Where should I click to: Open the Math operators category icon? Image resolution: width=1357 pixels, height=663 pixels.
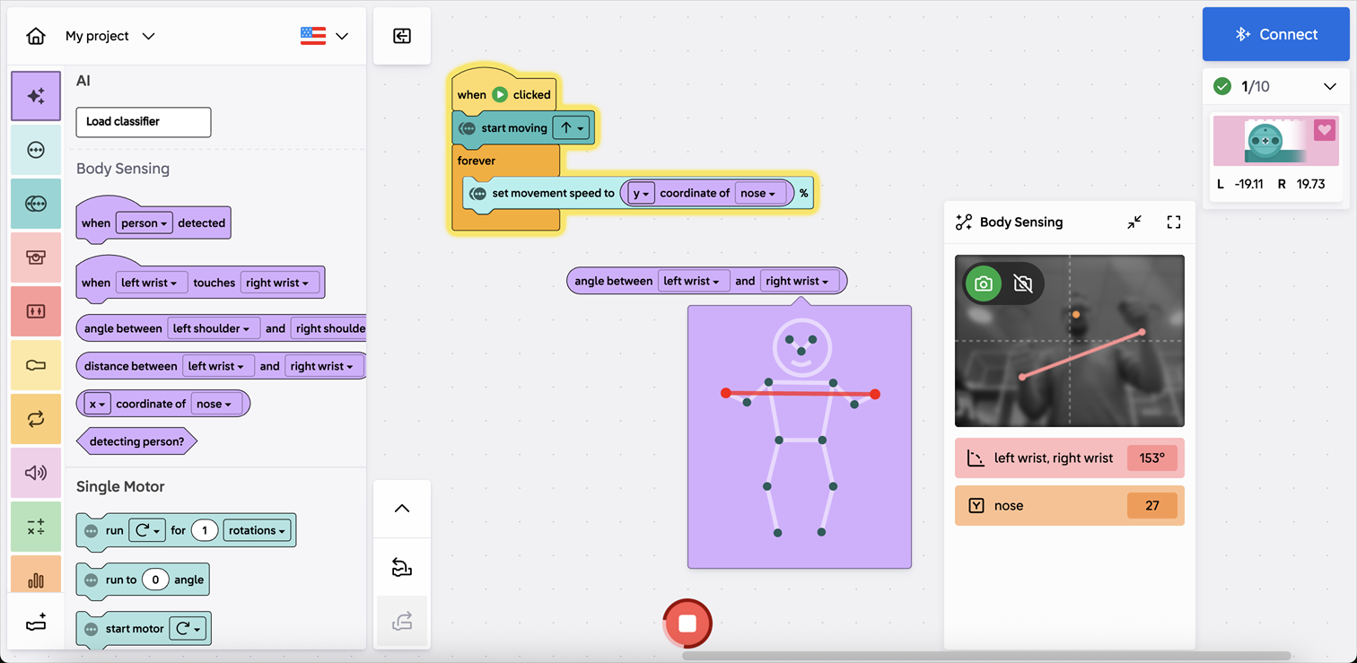click(x=36, y=527)
